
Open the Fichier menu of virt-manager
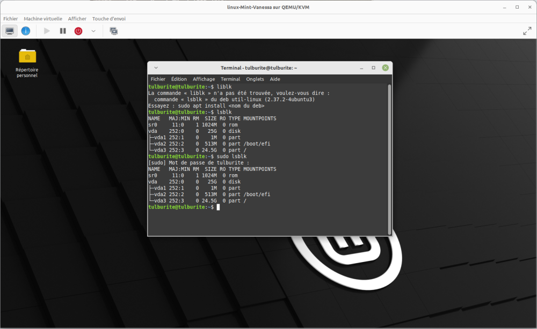pyautogui.click(x=11, y=19)
